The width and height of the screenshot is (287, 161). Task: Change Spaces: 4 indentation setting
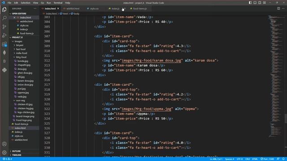point(230,159)
